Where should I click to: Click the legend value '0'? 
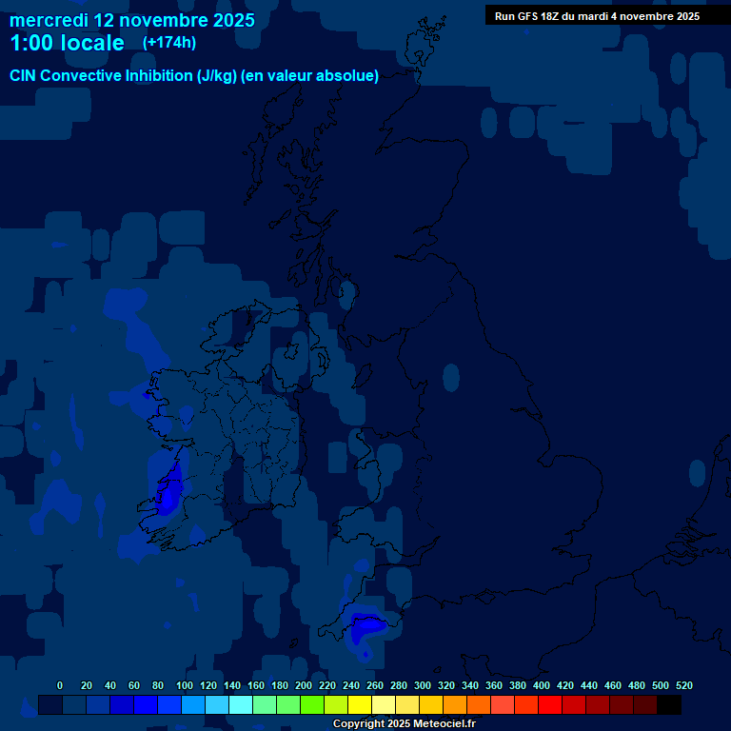point(60,685)
